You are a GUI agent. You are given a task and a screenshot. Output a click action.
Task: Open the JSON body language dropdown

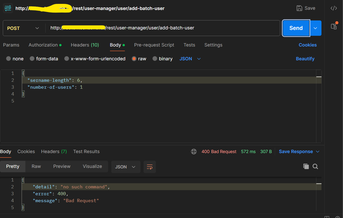pyautogui.click(x=190, y=59)
